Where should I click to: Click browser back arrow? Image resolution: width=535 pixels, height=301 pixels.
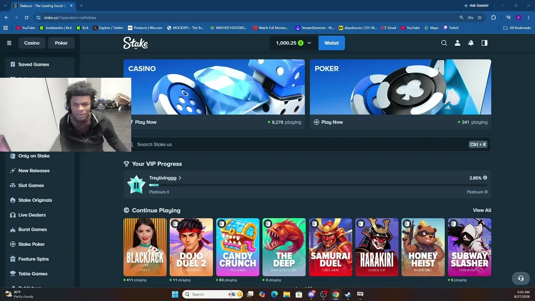point(6,18)
